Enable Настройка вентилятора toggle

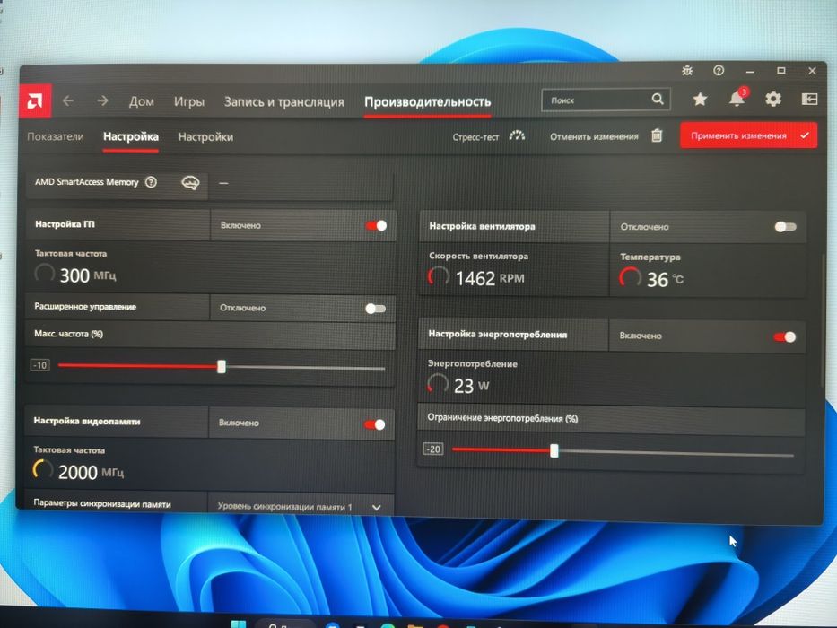click(785, 227)
